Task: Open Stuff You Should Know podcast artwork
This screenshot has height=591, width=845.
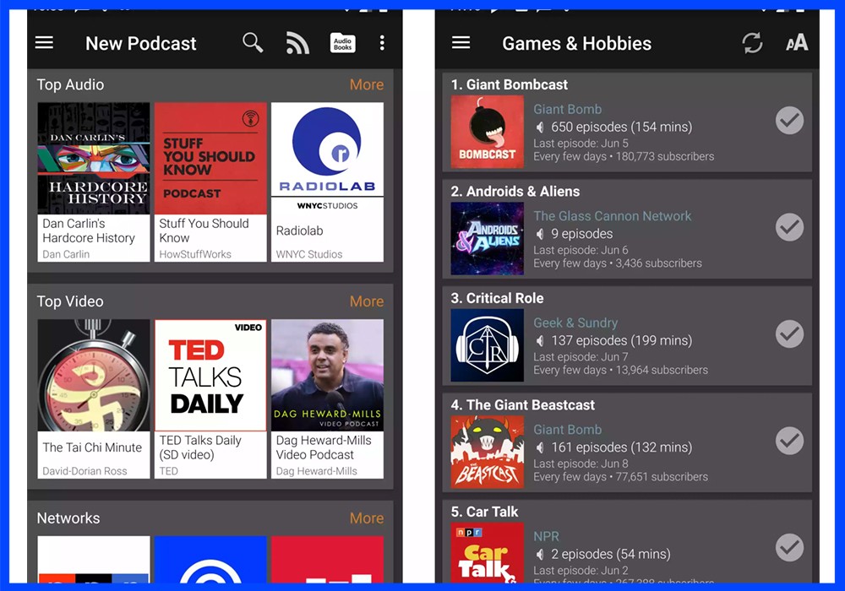Action: point(210,158)
